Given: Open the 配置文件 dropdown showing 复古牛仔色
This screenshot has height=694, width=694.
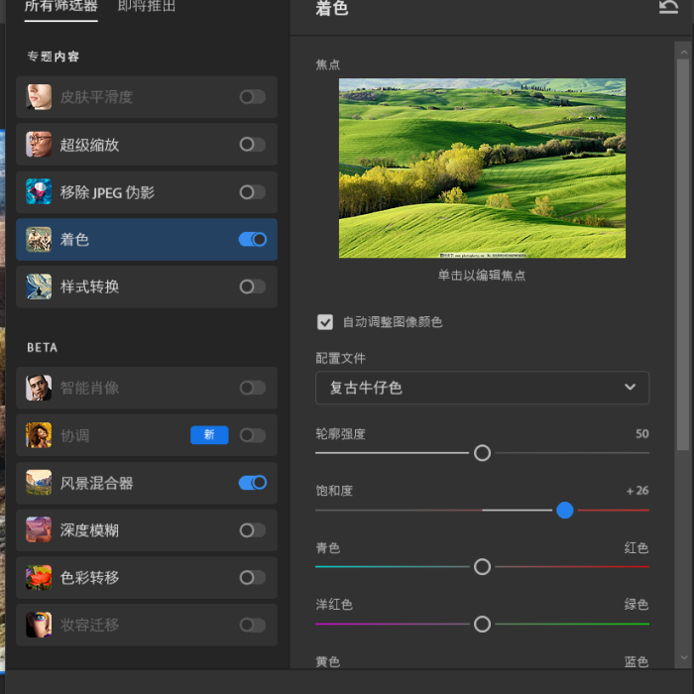Looking at the screenshot, I should [x=482, y=388].
